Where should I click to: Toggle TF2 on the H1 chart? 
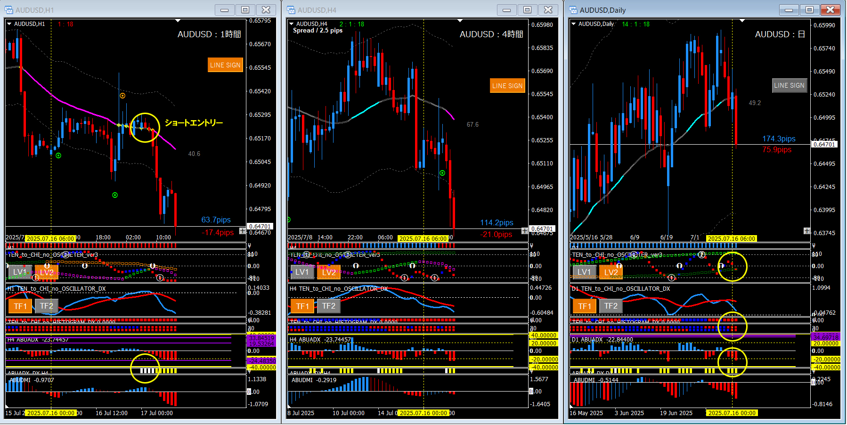click(x=46, y=306)
